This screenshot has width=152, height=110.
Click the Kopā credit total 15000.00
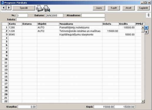point(125,107)
